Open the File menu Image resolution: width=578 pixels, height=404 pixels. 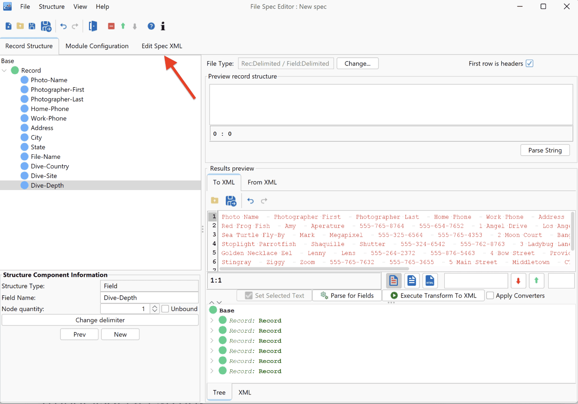point(25,6)
